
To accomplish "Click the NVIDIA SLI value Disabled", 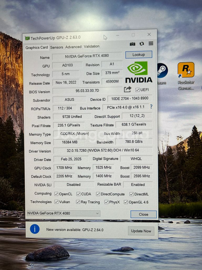I will coord(74,185).
